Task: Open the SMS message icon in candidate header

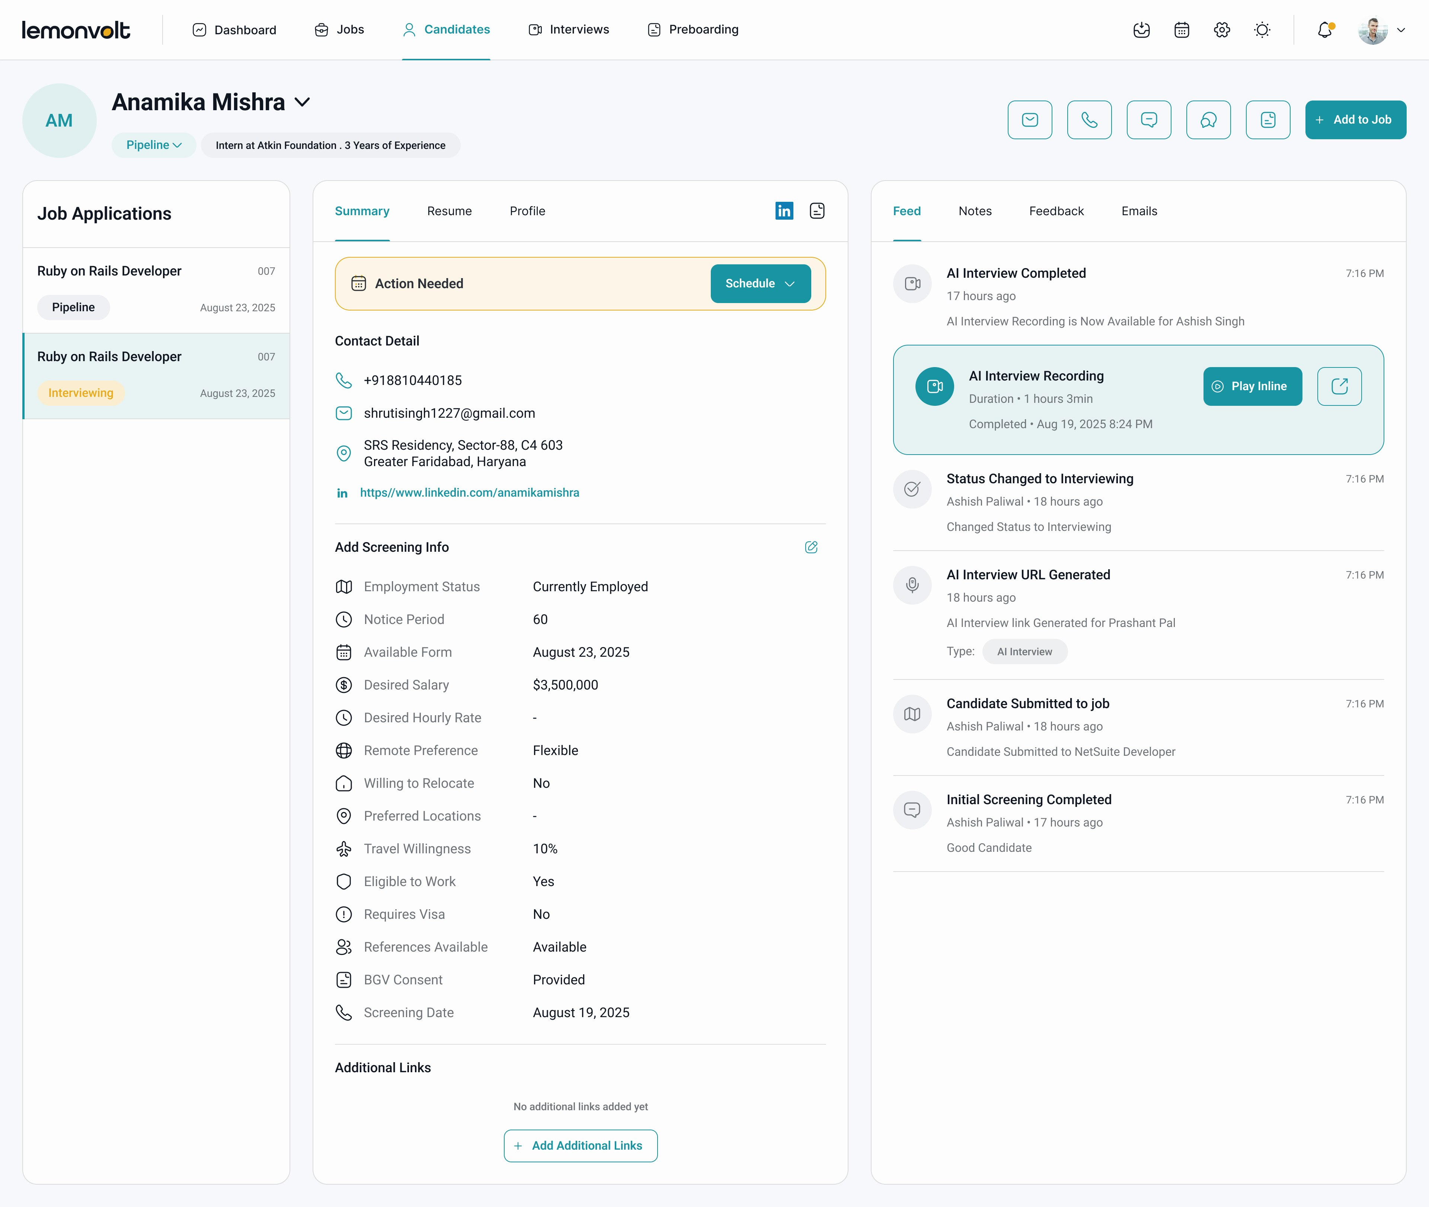Action: (x=1149, y=120)
